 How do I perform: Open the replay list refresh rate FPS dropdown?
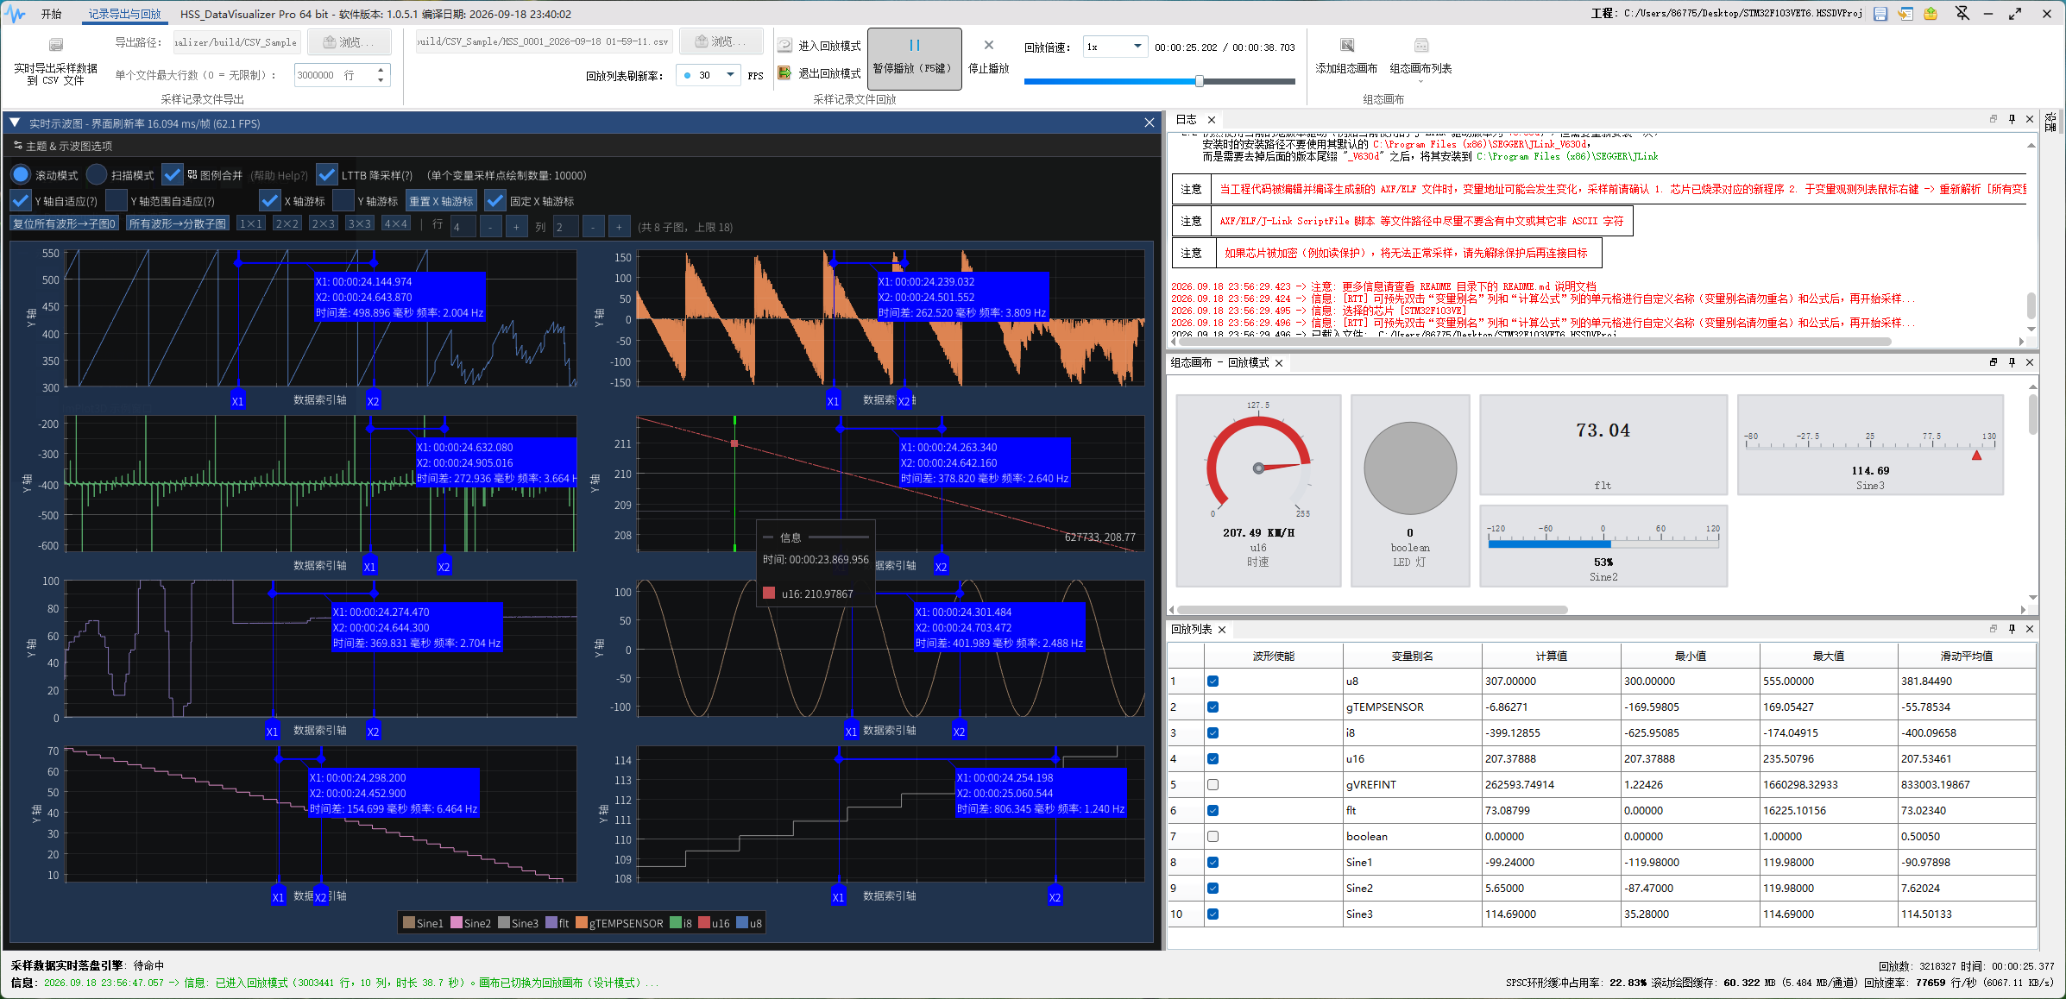[x=730, y=75]
